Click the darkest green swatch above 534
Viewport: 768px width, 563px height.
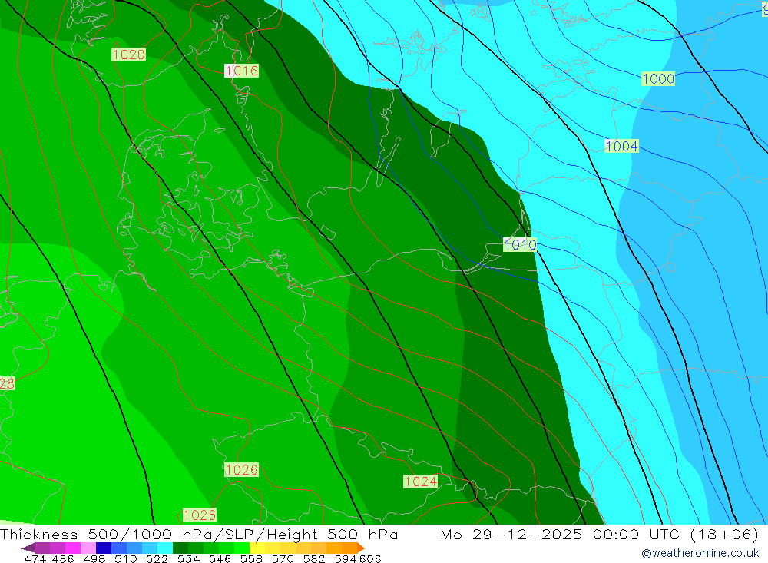(180, 548)
